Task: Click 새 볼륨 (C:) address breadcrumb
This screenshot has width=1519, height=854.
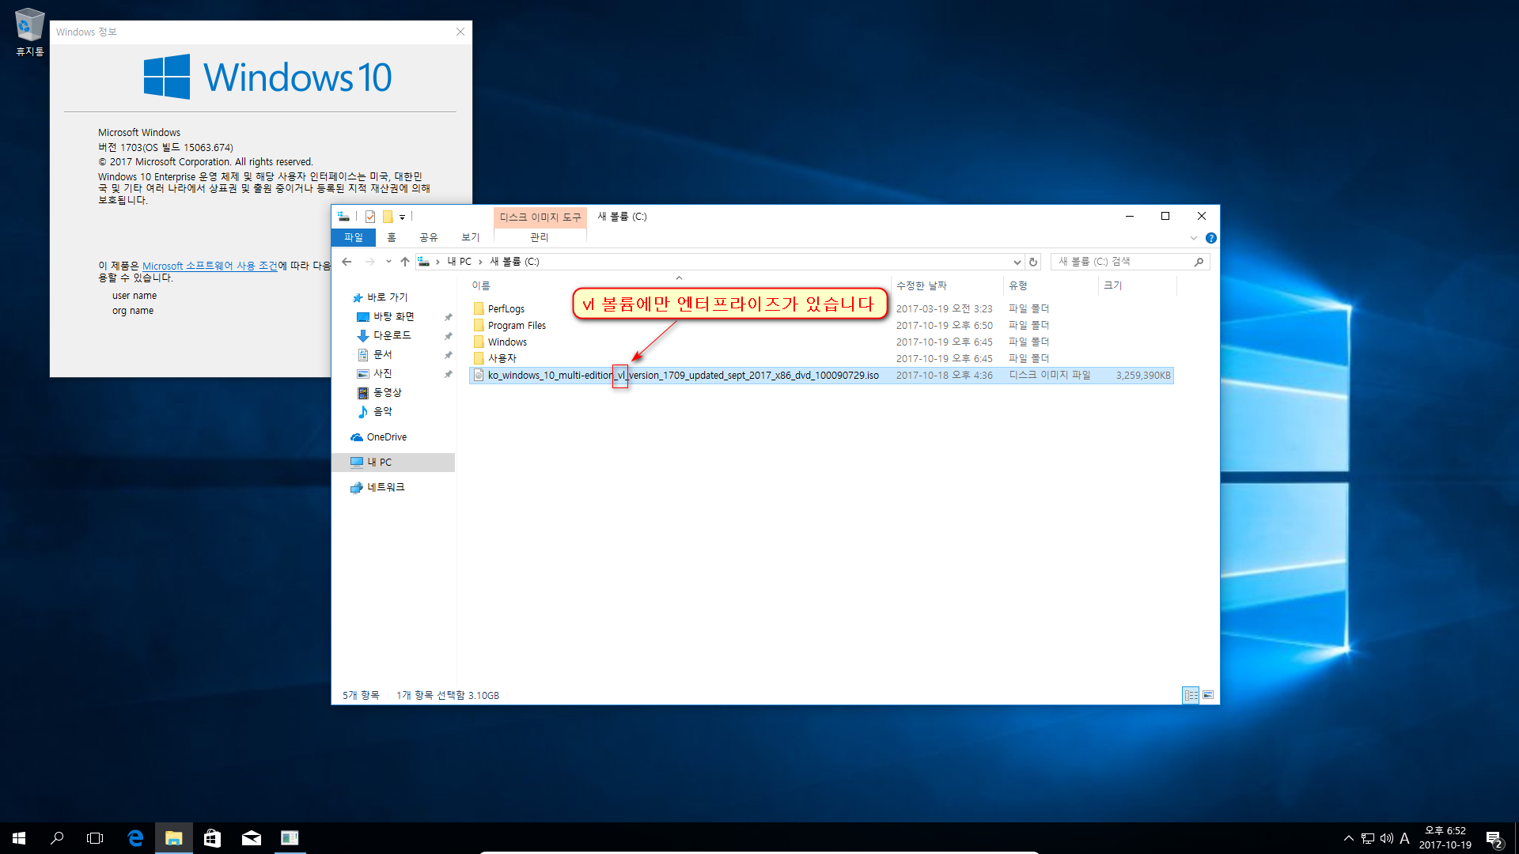Action: click(x=514, y=262)
